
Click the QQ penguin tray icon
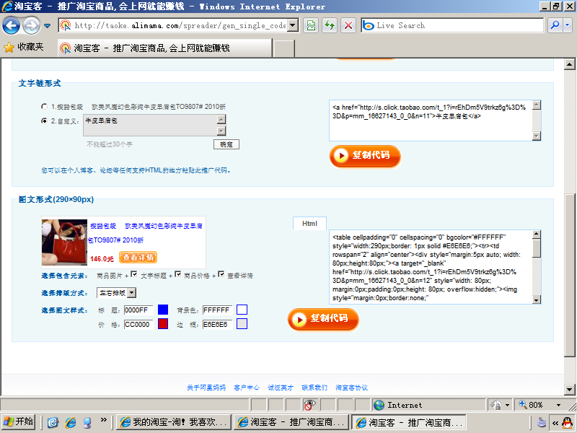pos(568,422)
